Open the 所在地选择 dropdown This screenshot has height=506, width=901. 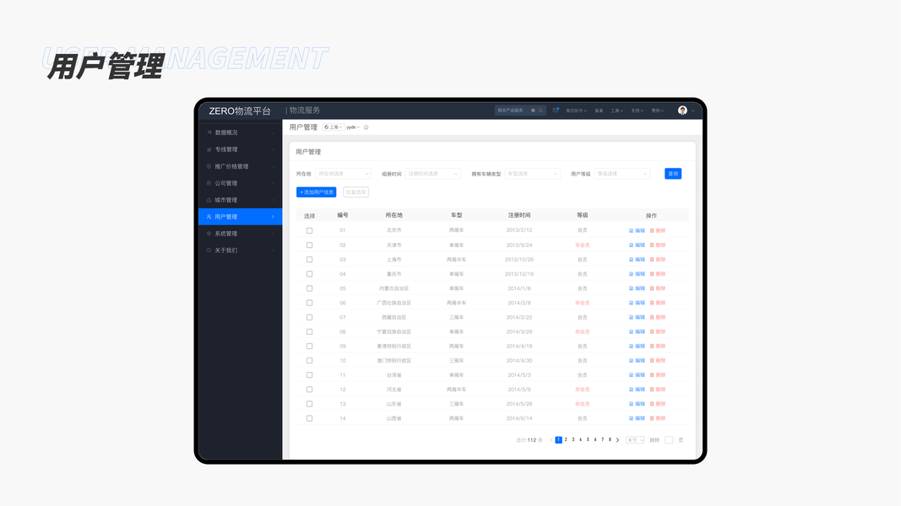(343, 174)
